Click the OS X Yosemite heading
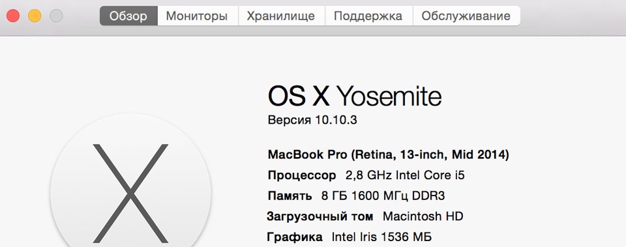Image resolution: width=626 pixels, height=247 pixels. [355, 96]
